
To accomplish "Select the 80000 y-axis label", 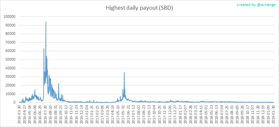I will [x=11, y=34].
